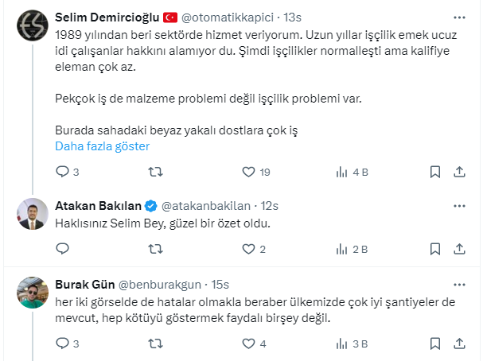Bookmark Selim Demircioğlu's tweet
Image resolution: width=483 pixels, height=361 pixels.
point(434,171)
